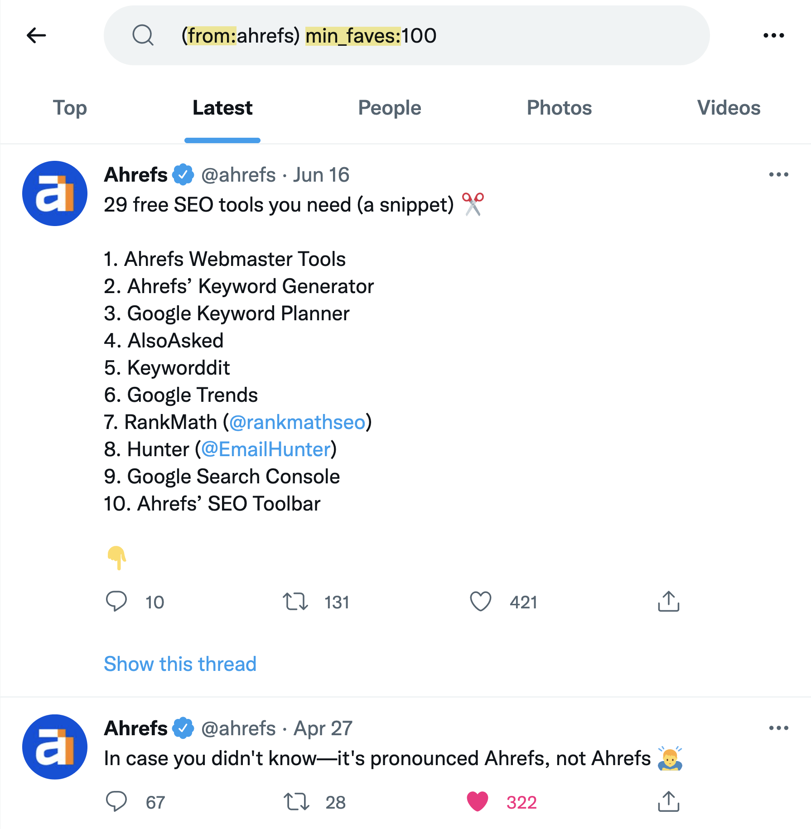Open the more options menu for the page

click(x=775, y=35)
